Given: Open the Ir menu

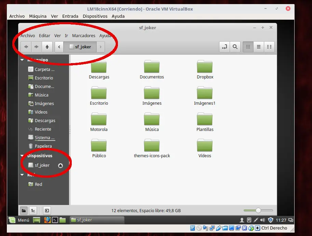Looking at the screenshot, I should [66, 35].
